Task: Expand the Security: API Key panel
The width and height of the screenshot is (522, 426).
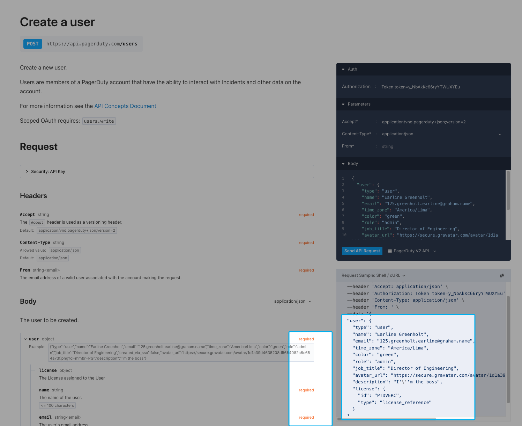Action: pos(167,172)
